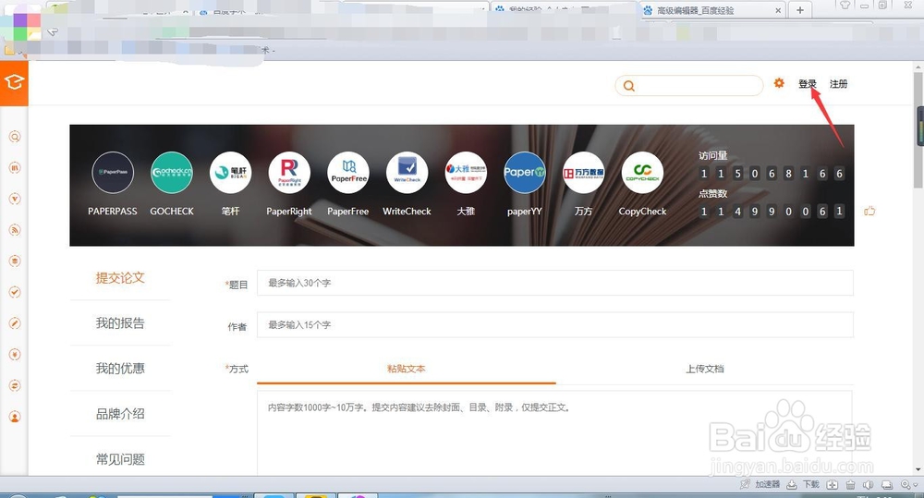924x498 pixels.
Task: Click the 登录 login link
Action: [x=808, y=84]
